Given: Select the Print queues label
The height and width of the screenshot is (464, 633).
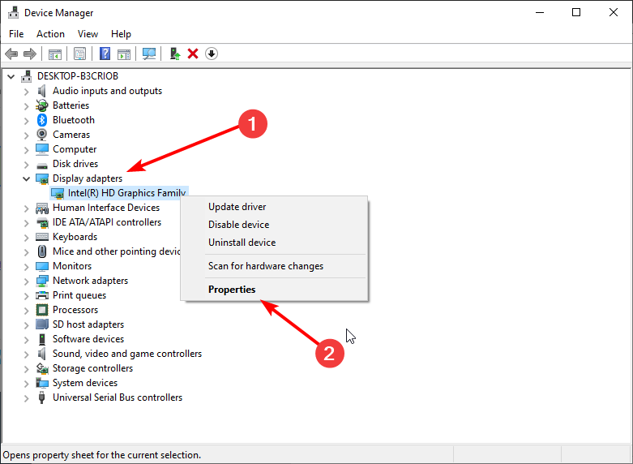Looking at the screenshot, I should pos(79,295).
